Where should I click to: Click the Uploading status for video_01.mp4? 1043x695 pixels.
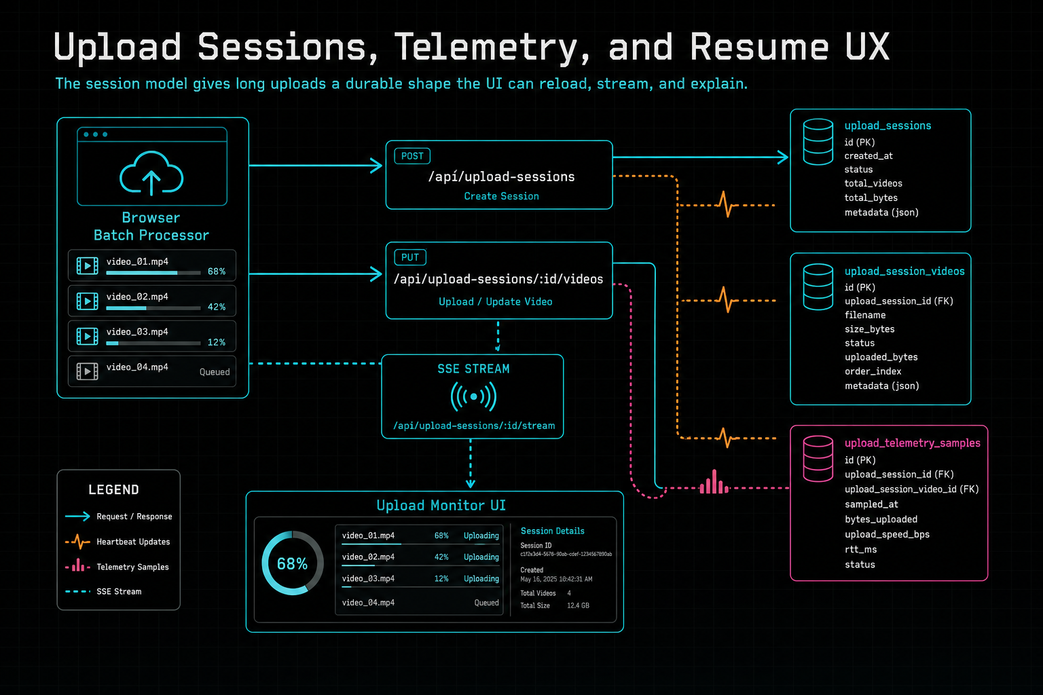point(481,536)
